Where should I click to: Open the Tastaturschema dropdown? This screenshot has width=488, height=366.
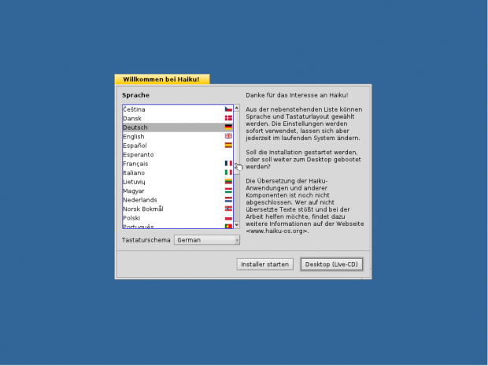point(207,239)
